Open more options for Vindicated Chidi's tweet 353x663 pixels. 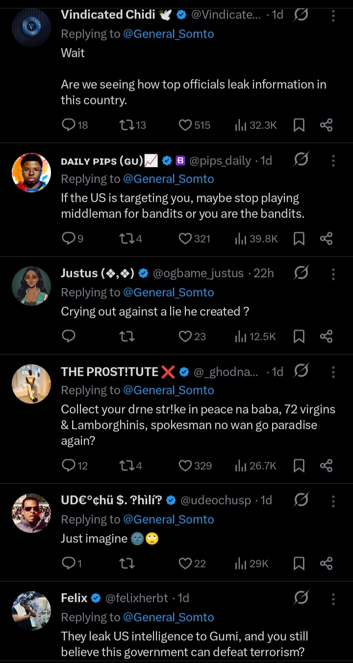pos(333,16)
